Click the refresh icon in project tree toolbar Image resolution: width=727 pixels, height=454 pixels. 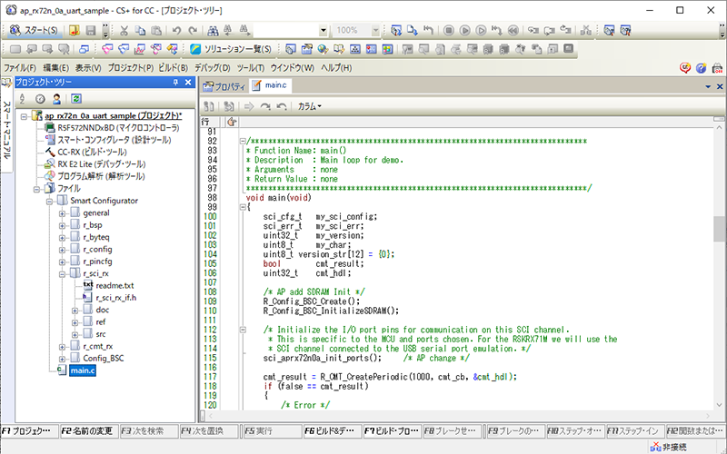(x=76, y=99)
